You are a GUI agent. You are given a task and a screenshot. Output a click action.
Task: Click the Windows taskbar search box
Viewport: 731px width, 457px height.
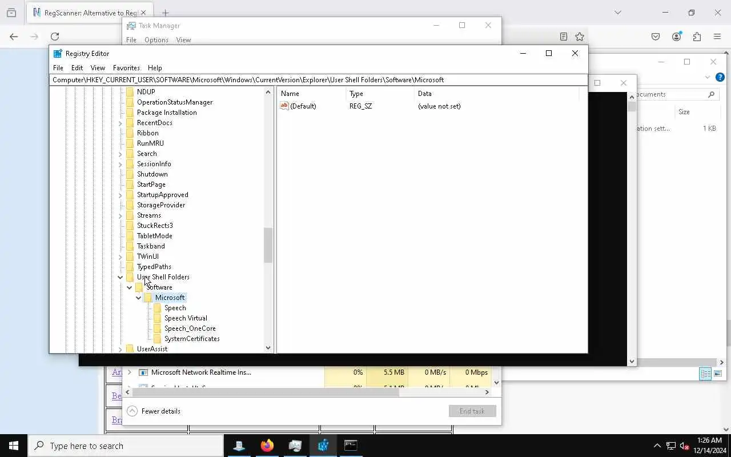[126, 446]
